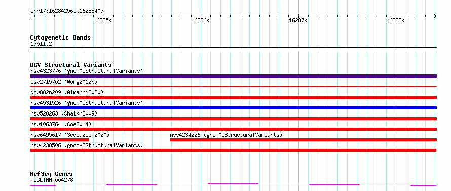Viewport: 451px width, 191px height.
Task: Click the 16285k ruler marker
Action: tap(103, 20)
